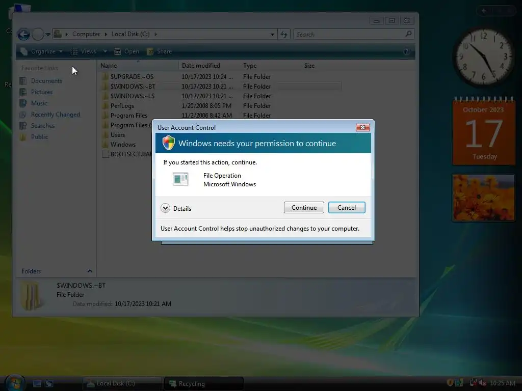Select the $WINDOWS.~BT folder row
522x391 pixels.
click(x=221, y=87)
